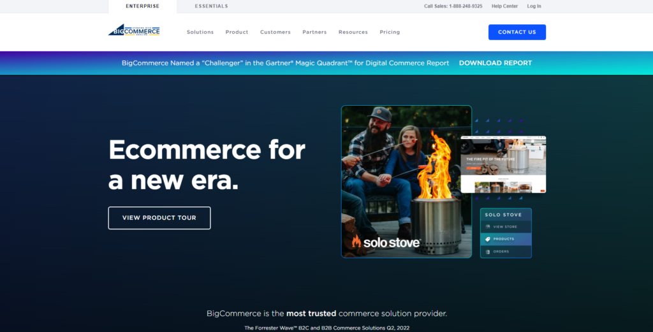Click the SOLO STOVE panel heading
Viewport: 653px width, 332px height.
click(503, 215)
